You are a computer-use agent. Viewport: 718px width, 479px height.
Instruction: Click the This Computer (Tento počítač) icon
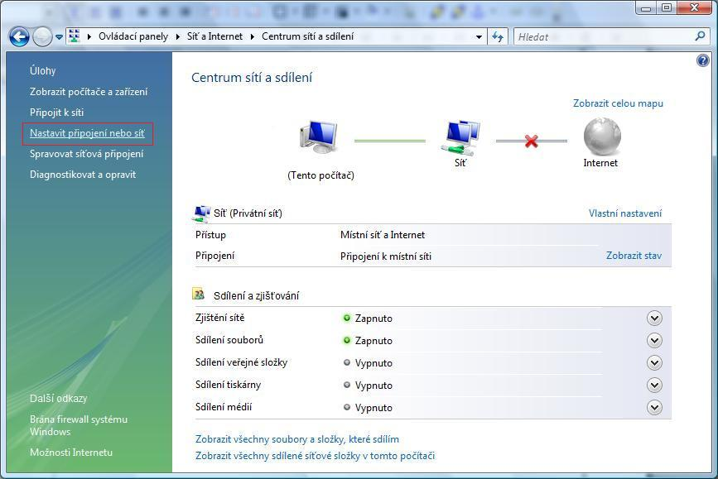320,138
